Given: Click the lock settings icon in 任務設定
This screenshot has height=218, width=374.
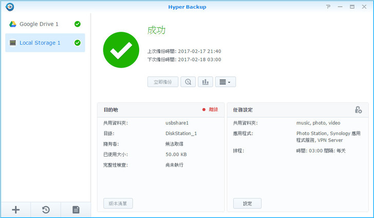Looking at the screenshot, I should point(358,110).
